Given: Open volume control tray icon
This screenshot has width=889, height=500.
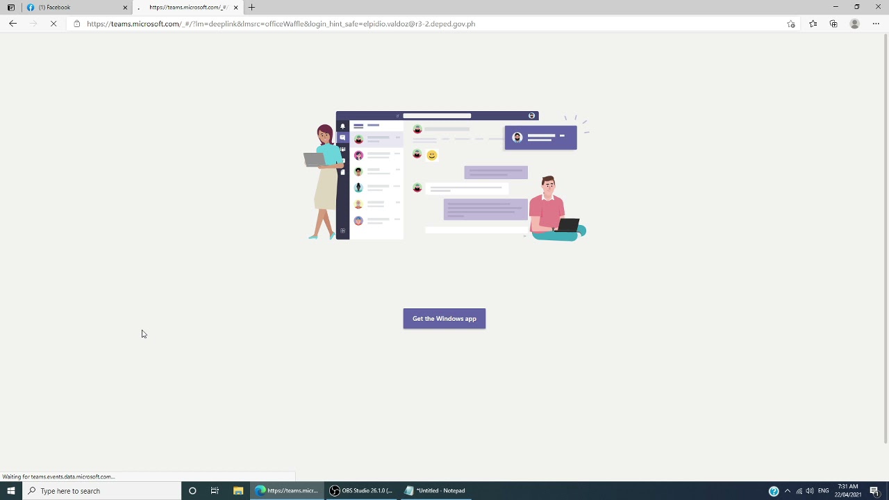Looking at the screenshot, I should 810,491.
